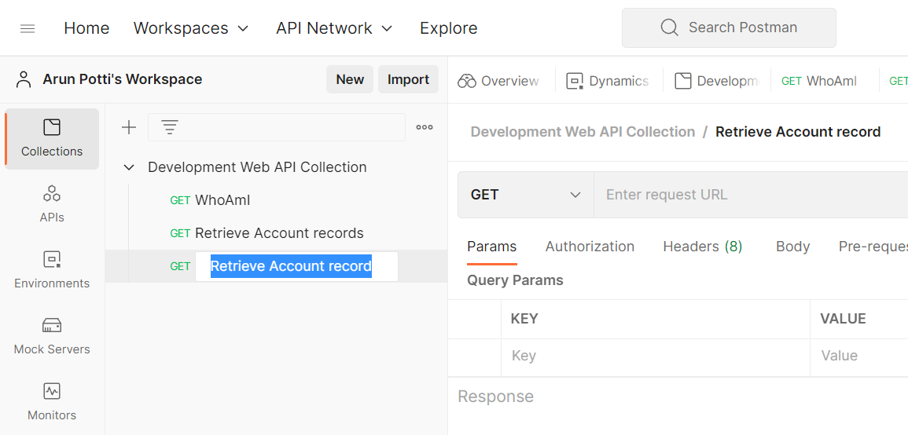Viewport: 908px width, 435px height.
Task: Open the Environments sidebar section
Action: pyautogui.click(x=52, y=270)
